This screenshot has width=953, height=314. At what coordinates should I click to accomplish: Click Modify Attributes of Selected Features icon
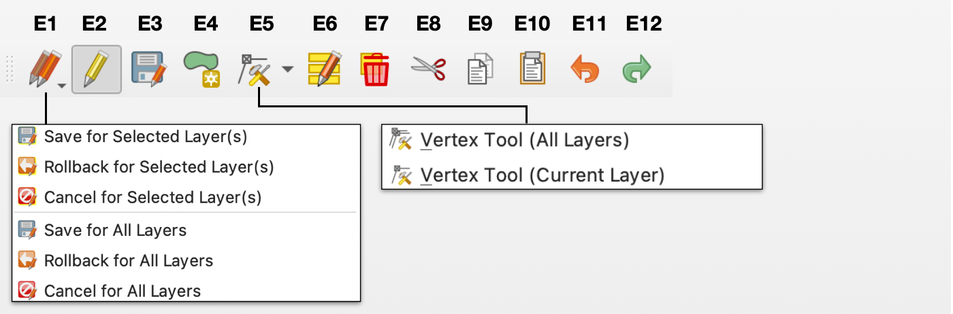pyautogui.click(x=324, y=69)
